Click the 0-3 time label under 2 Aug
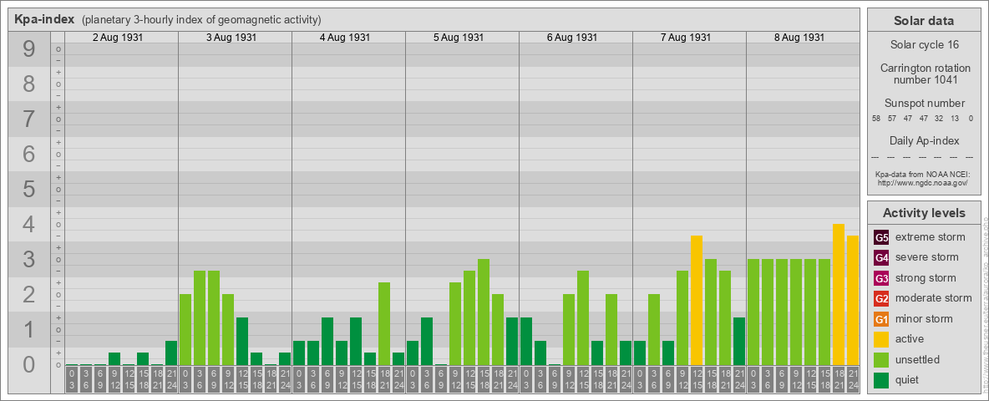989x401 pixels. click(72, 380)
